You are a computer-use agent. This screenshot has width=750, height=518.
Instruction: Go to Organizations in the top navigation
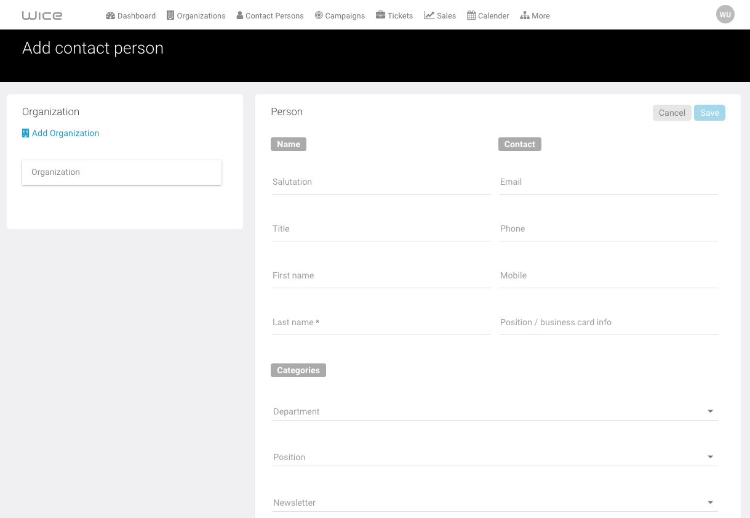pos(196,15)
